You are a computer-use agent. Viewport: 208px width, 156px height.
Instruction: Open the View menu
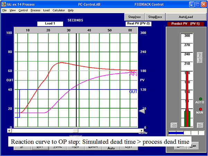(12, 10)
